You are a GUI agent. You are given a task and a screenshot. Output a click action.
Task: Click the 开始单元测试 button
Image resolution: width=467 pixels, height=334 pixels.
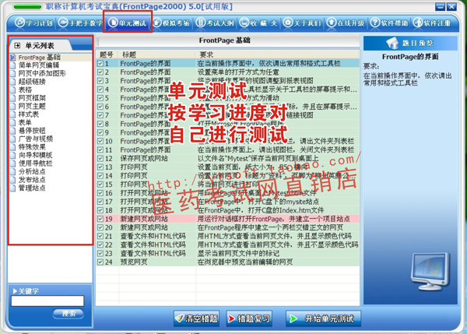coord(325,318)
